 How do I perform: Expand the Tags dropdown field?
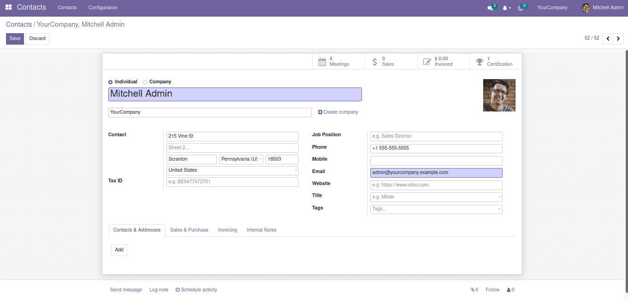tap(436, 209)
